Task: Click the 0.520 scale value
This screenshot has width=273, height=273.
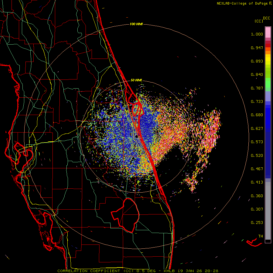Action: coord(257,156)
